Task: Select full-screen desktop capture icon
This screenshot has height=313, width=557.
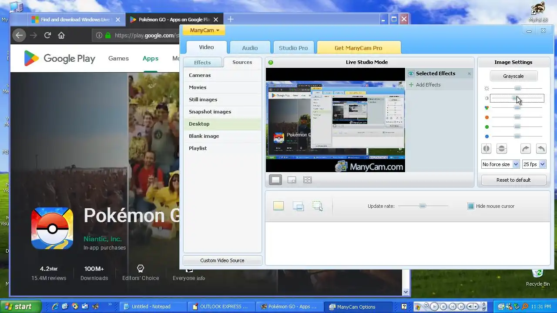Action: pos(278,206)
